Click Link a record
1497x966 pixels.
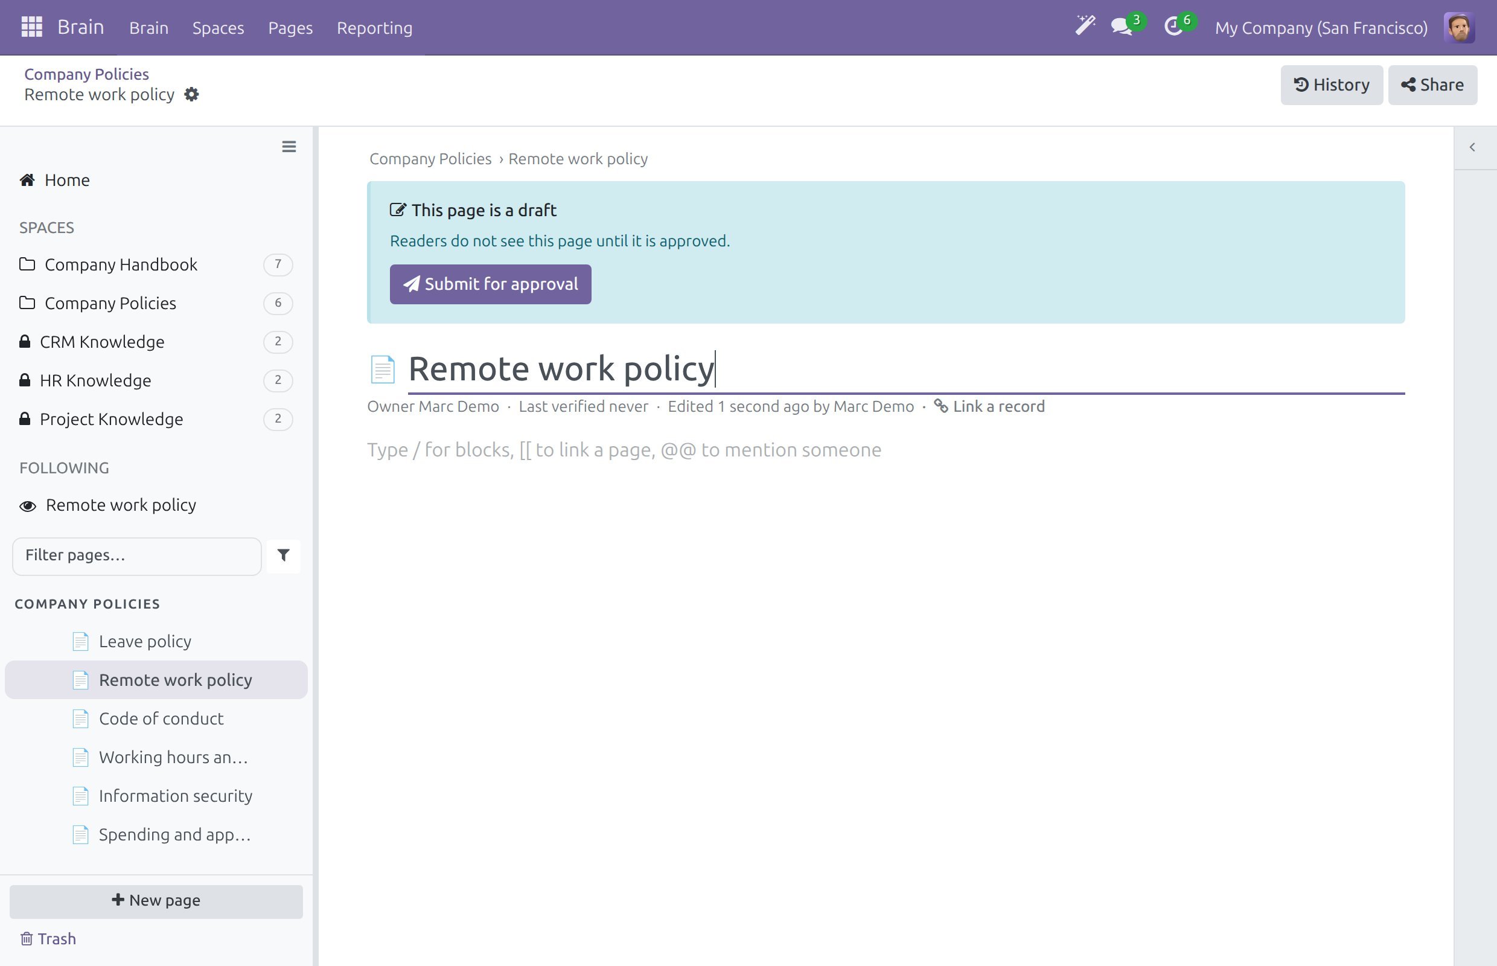pos(989,407)
